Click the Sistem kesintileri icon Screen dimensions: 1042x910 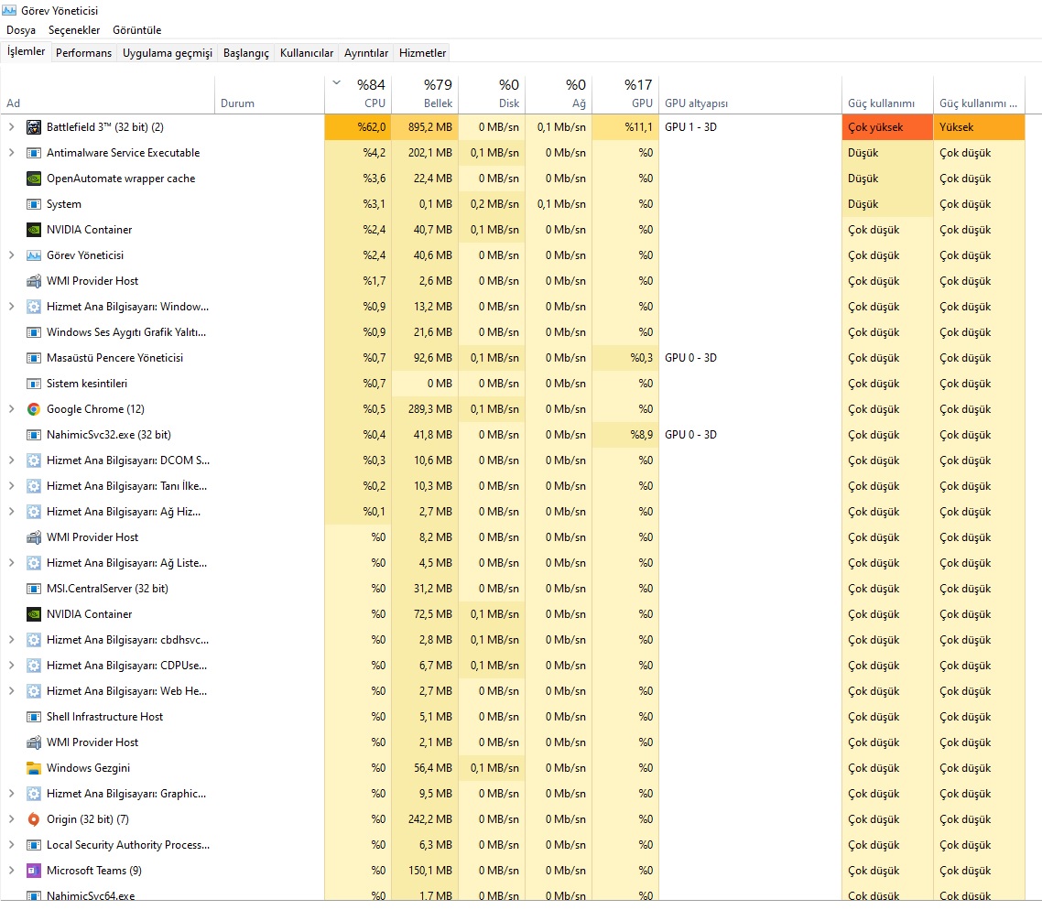[x=33, y=384]
